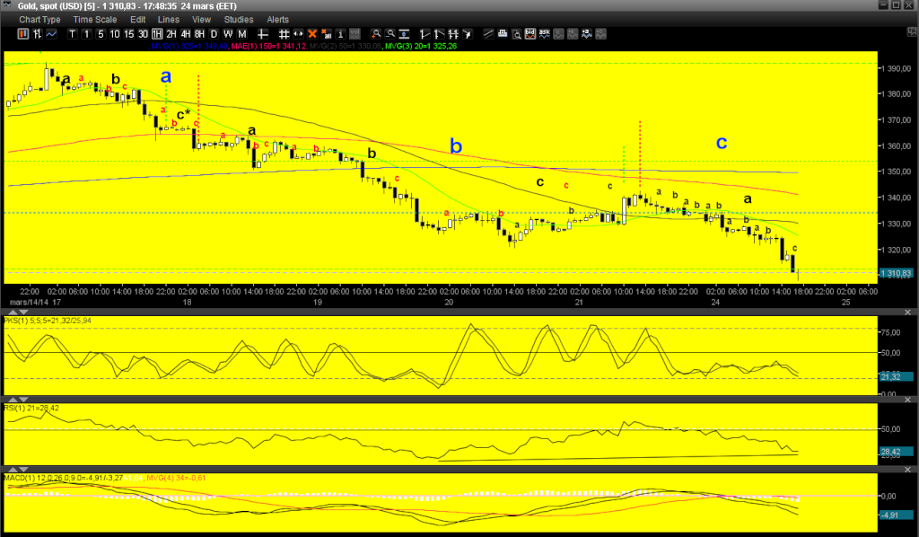This screenshot has width=919, height=537.
Task: Close the RSI study panel
Action: 908,400
